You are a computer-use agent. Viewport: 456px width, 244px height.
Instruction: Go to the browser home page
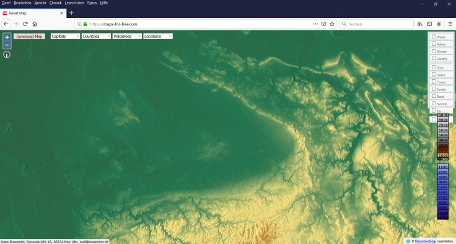(35, 24)
